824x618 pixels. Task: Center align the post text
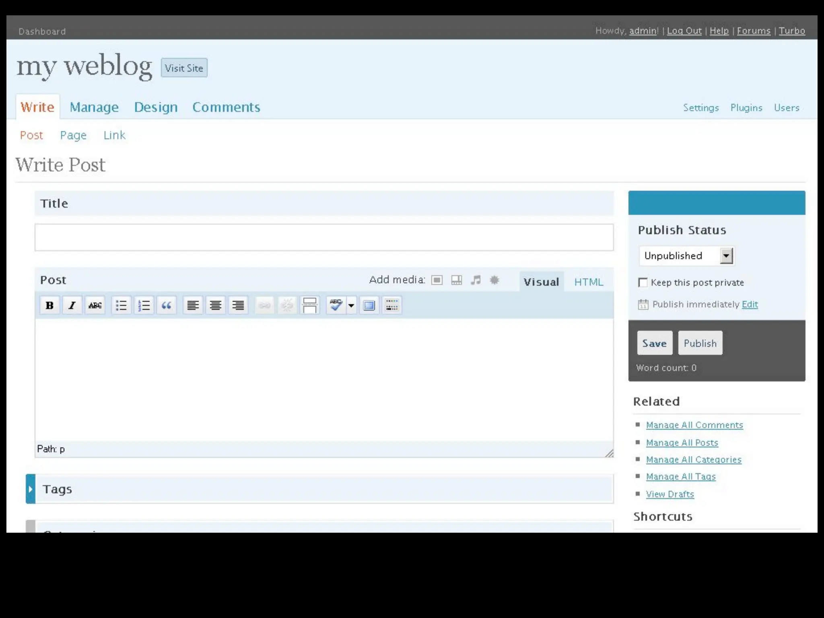(216, 305)
